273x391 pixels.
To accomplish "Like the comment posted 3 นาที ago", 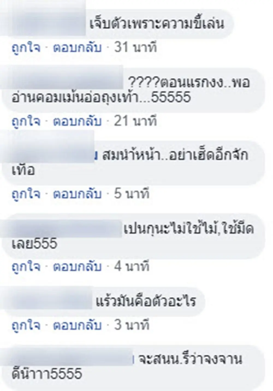I will click(26, 325).
